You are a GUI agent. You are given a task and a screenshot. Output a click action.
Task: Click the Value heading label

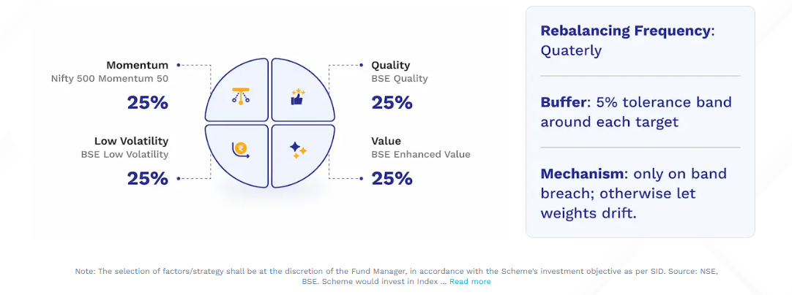386,141
